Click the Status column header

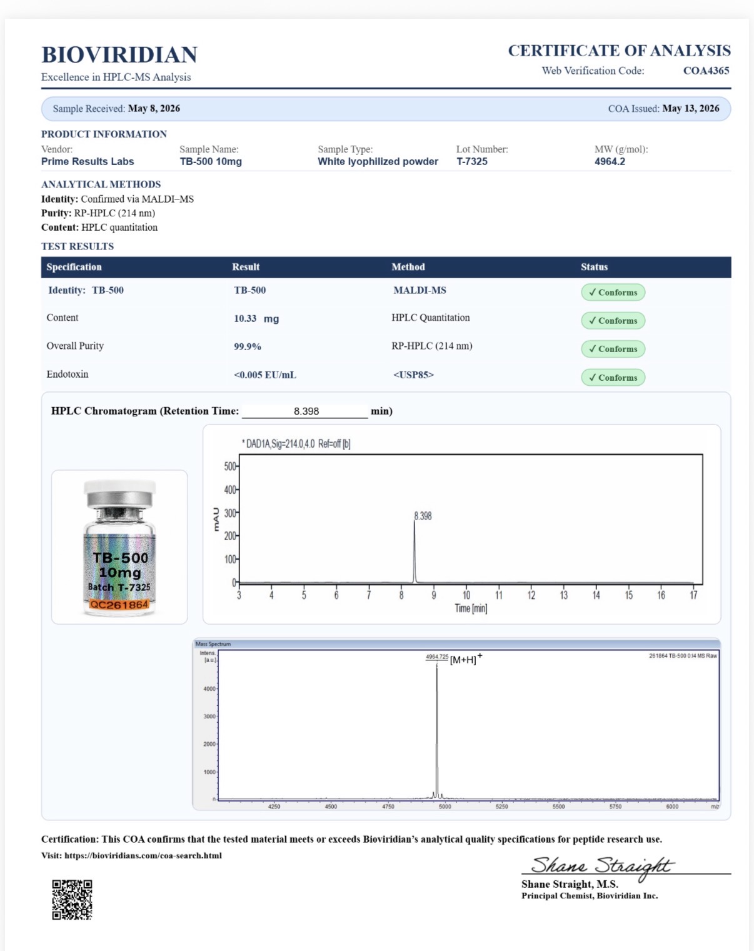tap(594, 267)
